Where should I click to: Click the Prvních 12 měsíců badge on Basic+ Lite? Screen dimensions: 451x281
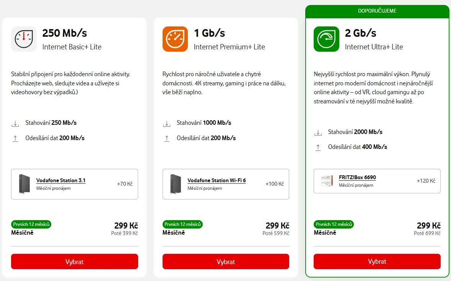(31, 224)
